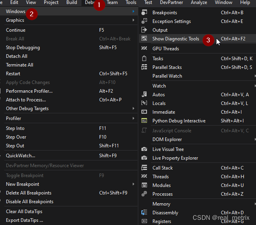Select Step Over
Image resolution: width=256 pixels, height=225 pixels.
69,137
